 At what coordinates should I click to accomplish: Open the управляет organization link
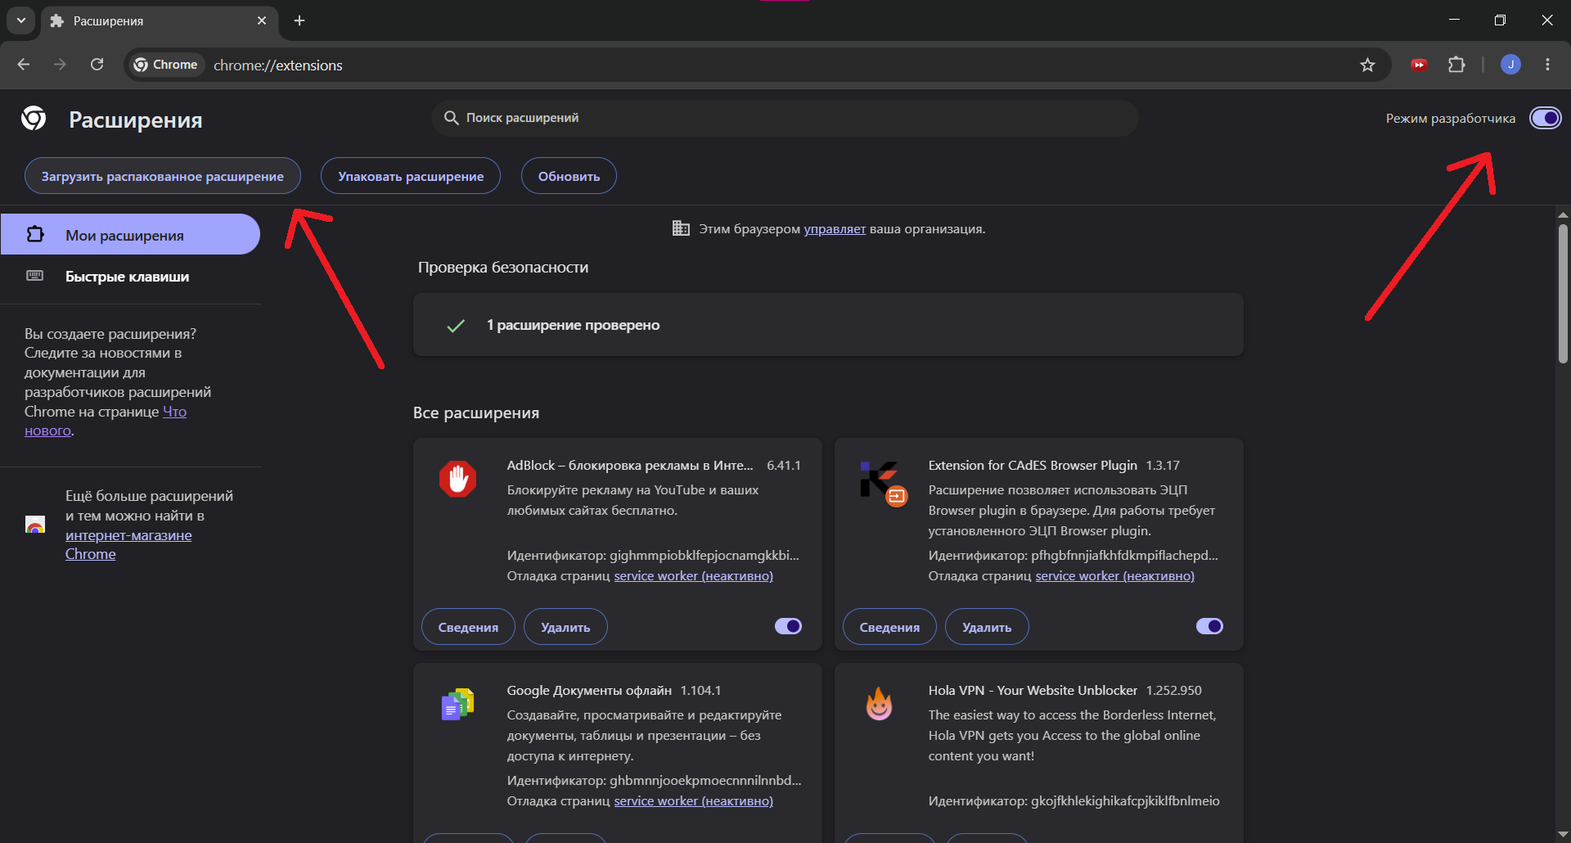pos(835,229)
